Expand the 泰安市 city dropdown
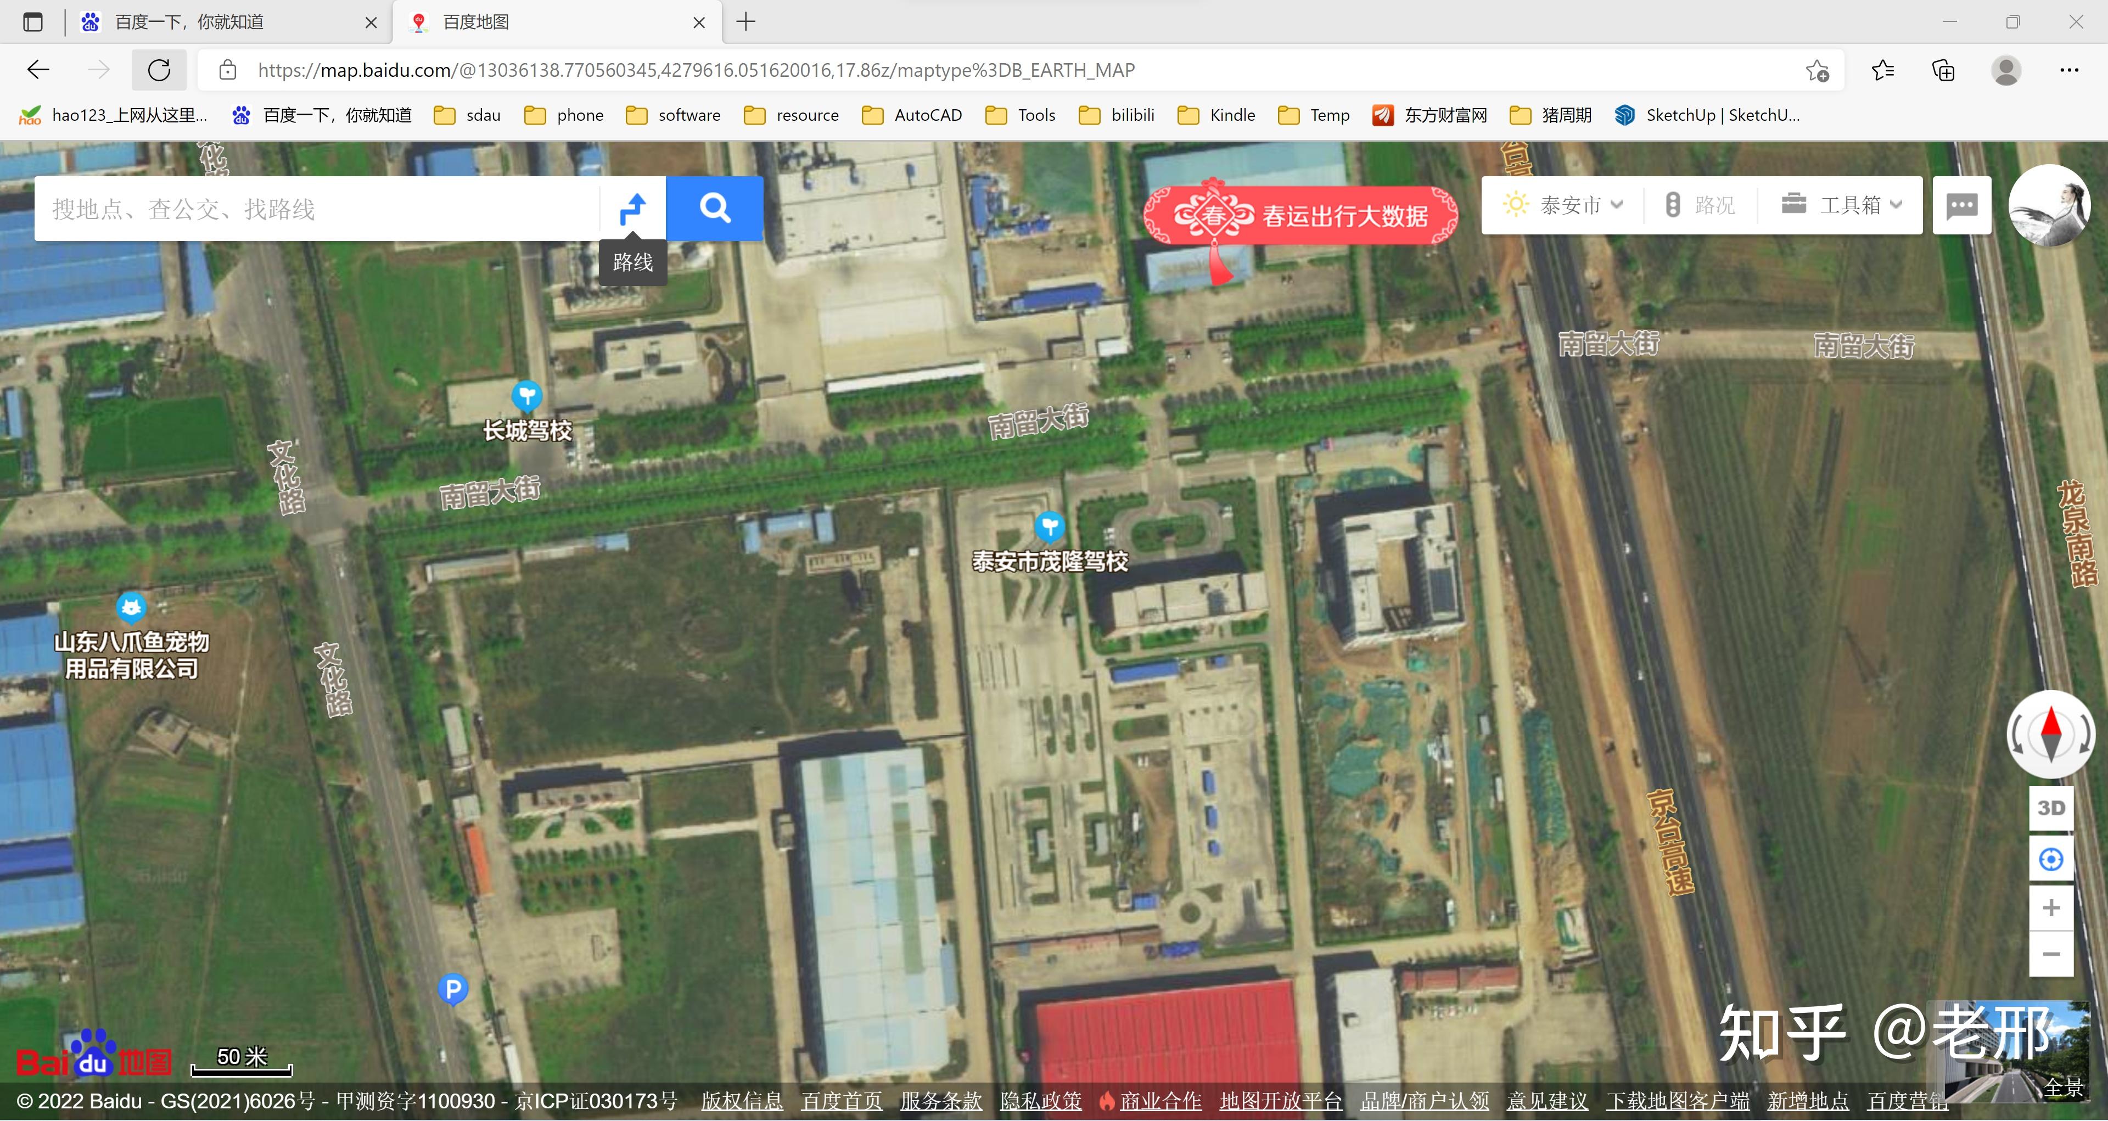Image resolution: width=2108 pixels, height=1121 pixels. click(1563, 205)
